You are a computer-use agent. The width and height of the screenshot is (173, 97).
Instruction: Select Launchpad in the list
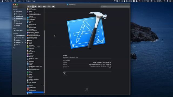tap(32, 19)
